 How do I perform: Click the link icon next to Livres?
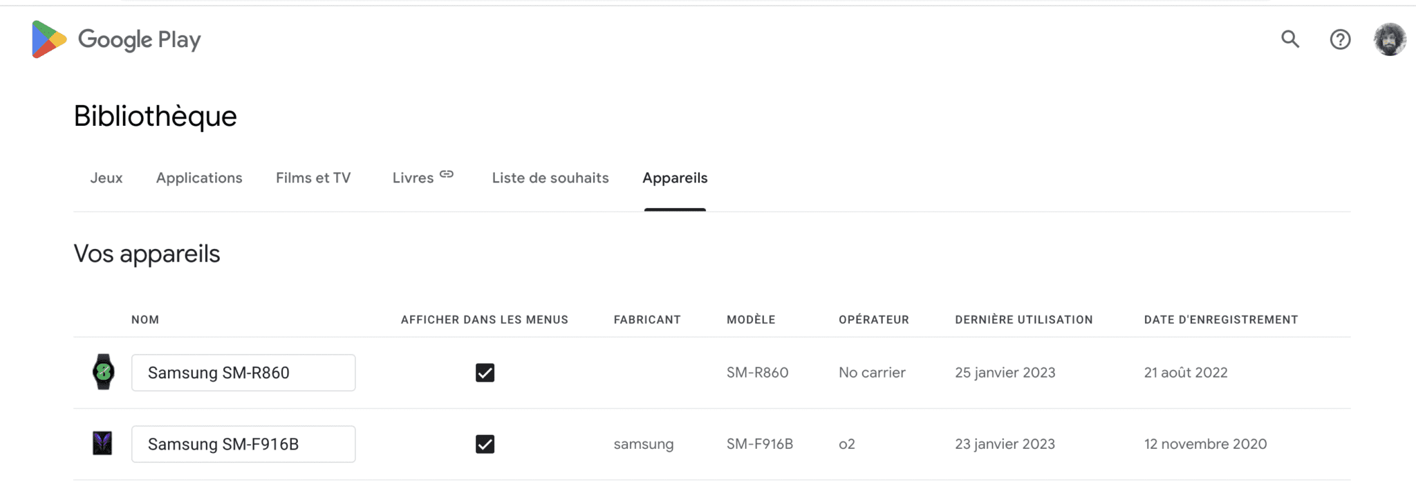pyautogui.click(x=446, y=175)
